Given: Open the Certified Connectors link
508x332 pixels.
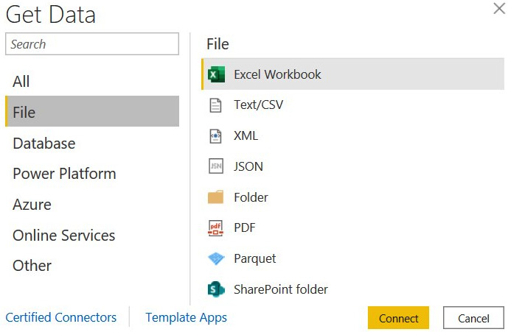Looking at the screenshot, I should pos(61,317).
